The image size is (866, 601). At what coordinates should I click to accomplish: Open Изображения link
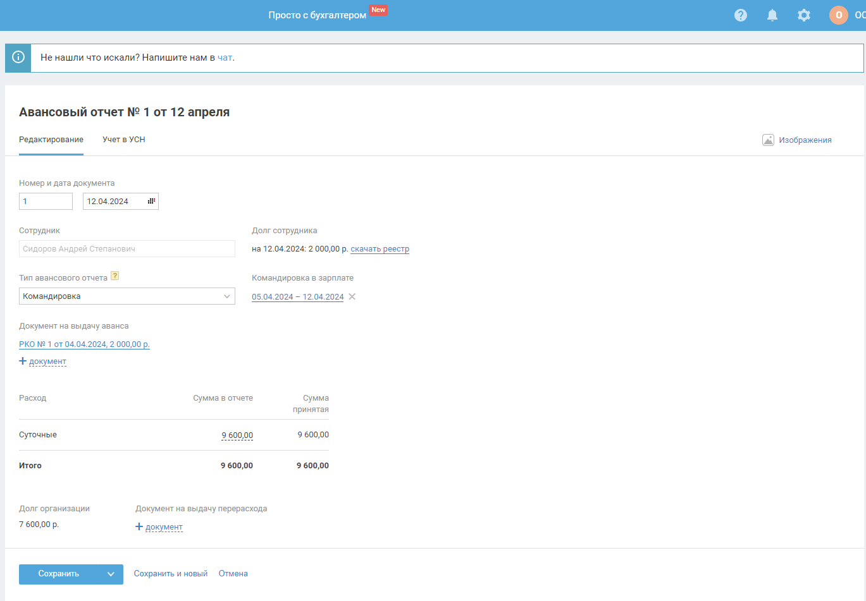[x=805, y=140]
